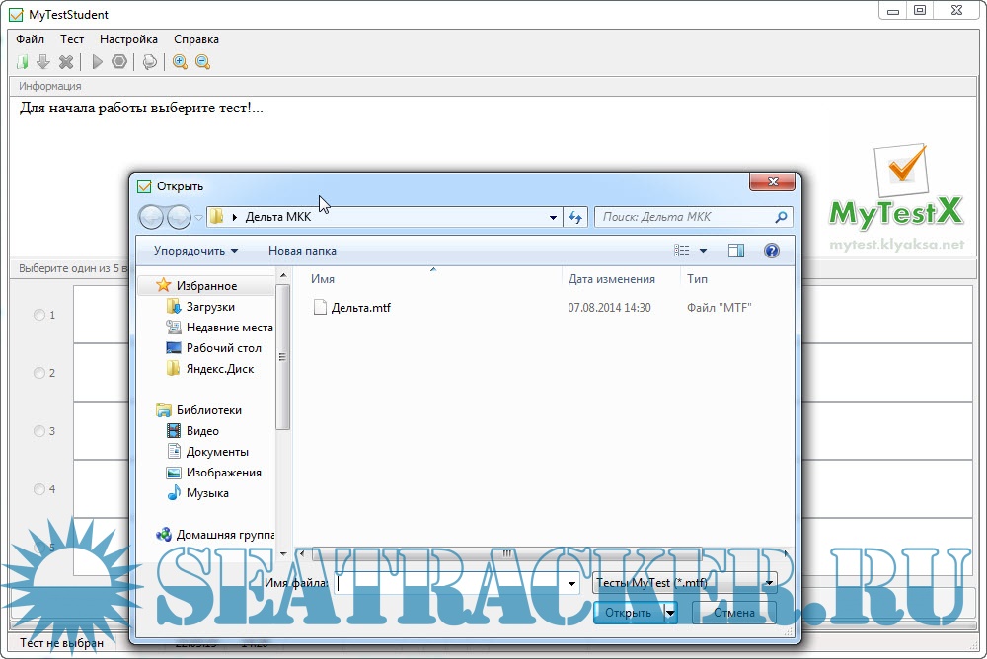987x659 pixels.
Task: Select answer radio button 1
Action: pos(39,315)
